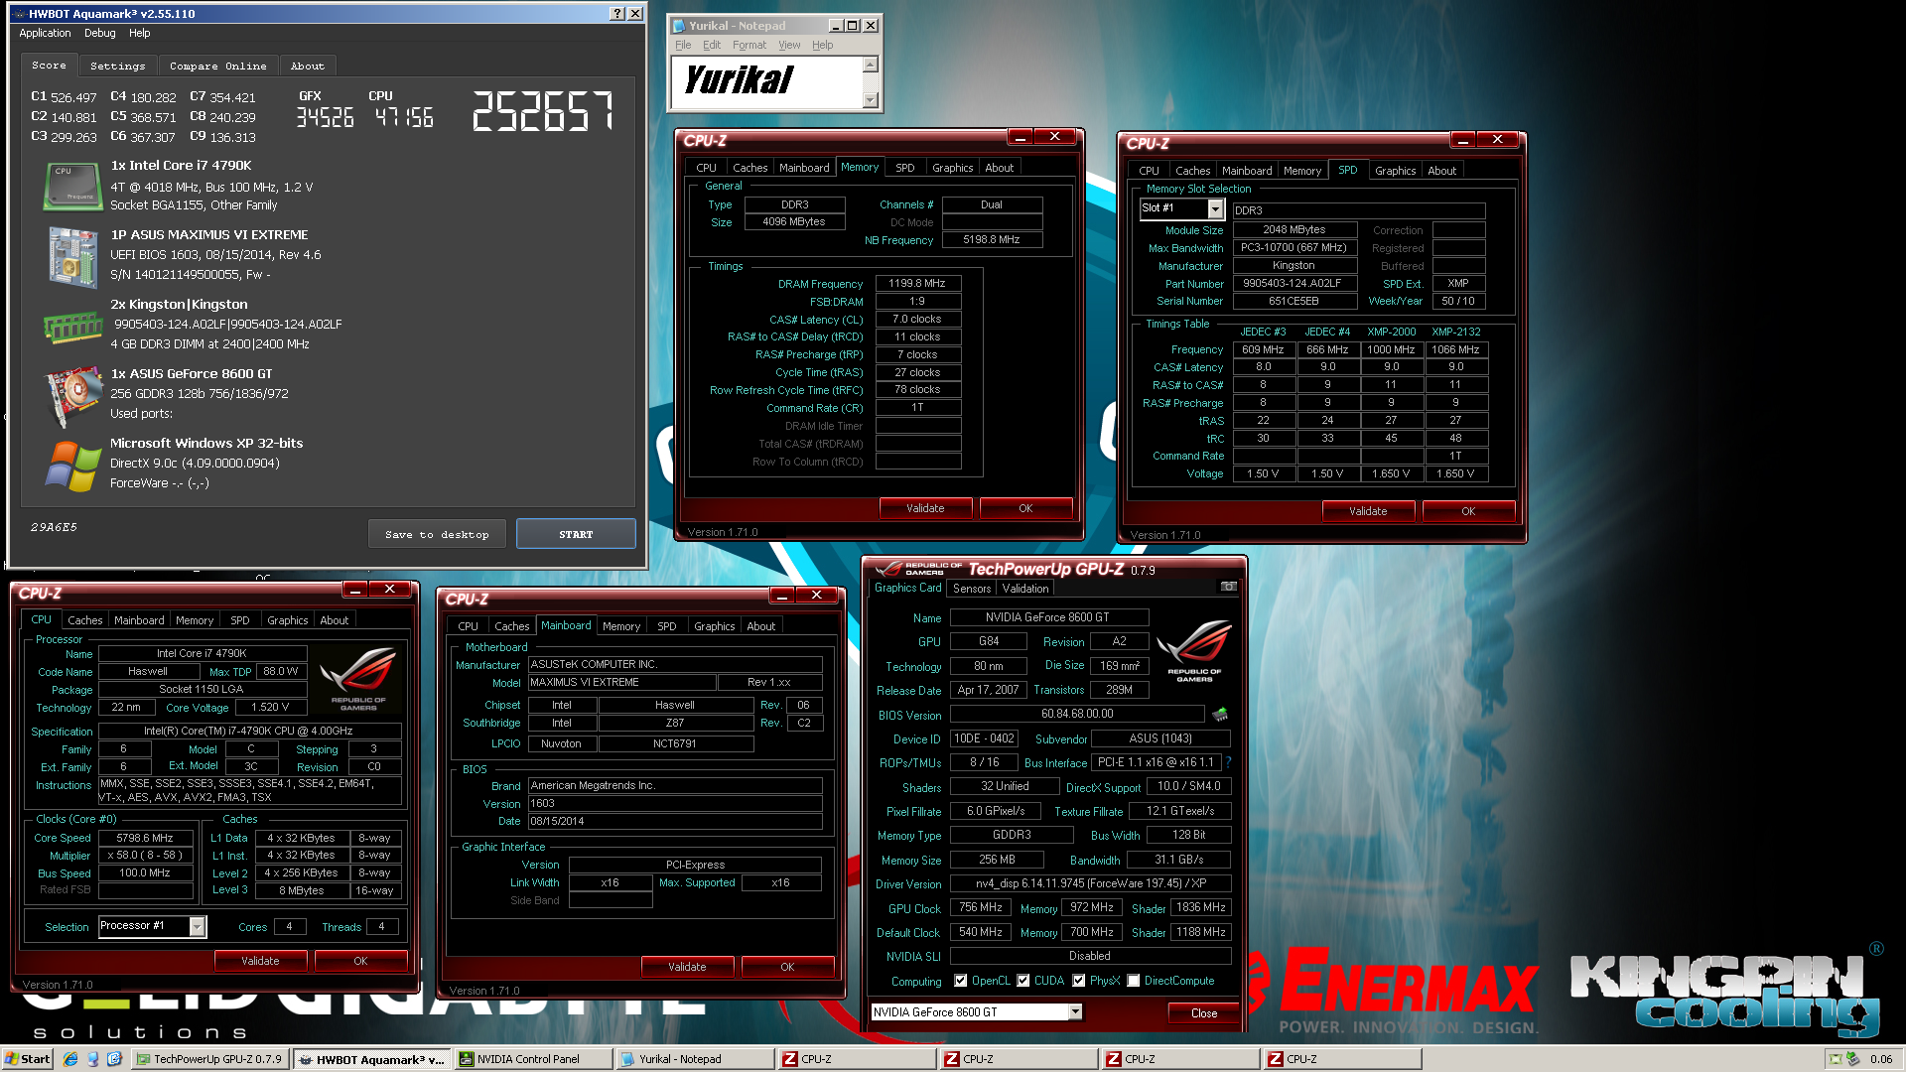Click the motherboard icon beside ASUS MAXIMUS VI EXTREME
Viewport: 1906px width, 1072px height.
pyautogui.click(x=72, y=256)
